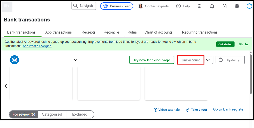The height and width of the screenshot is (128, 254).
Task: Click Try new banking page button
Action: click(x=152, y=60)
